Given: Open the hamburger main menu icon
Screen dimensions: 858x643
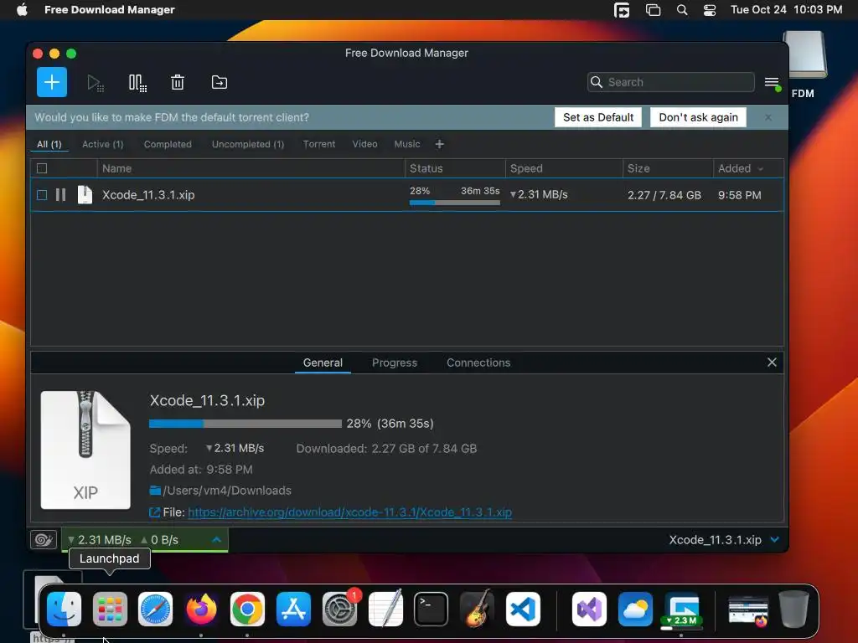Looking at the screenshot, I should [772, 83].
